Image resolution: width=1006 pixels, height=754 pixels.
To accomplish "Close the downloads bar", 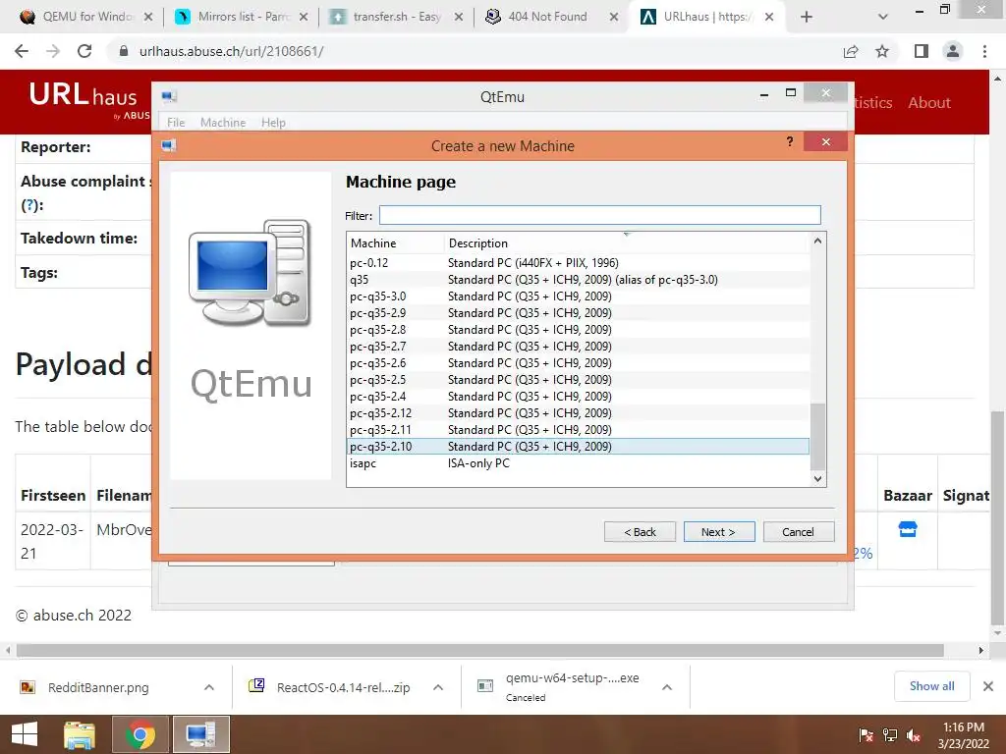I will tap(988, 686).
